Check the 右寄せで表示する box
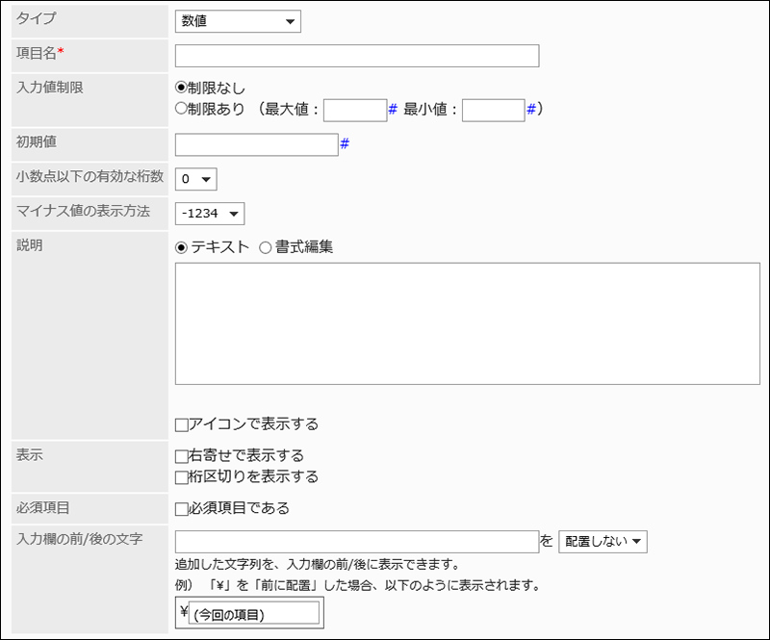Viewport: 770px width, 640px height. click(181, 456)
